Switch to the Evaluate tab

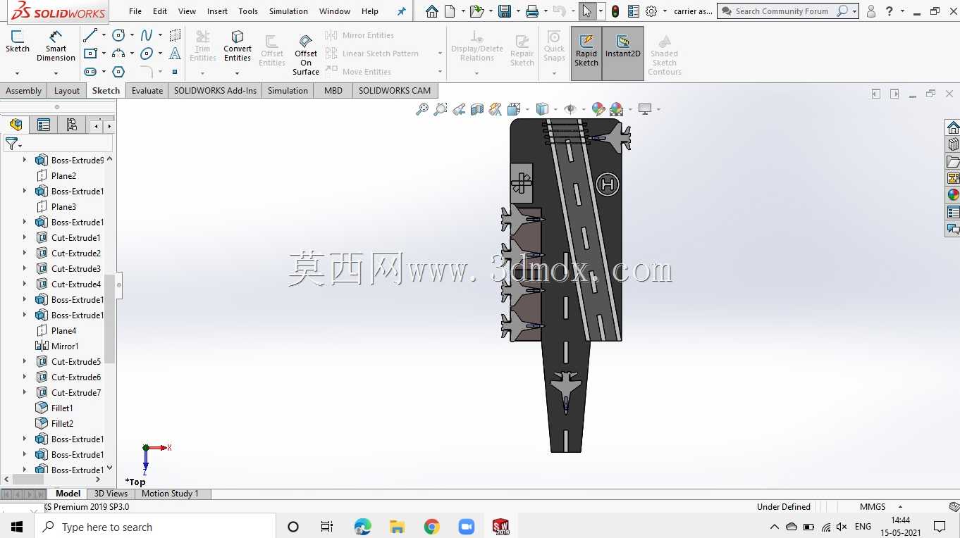click(x=147, y=90)
